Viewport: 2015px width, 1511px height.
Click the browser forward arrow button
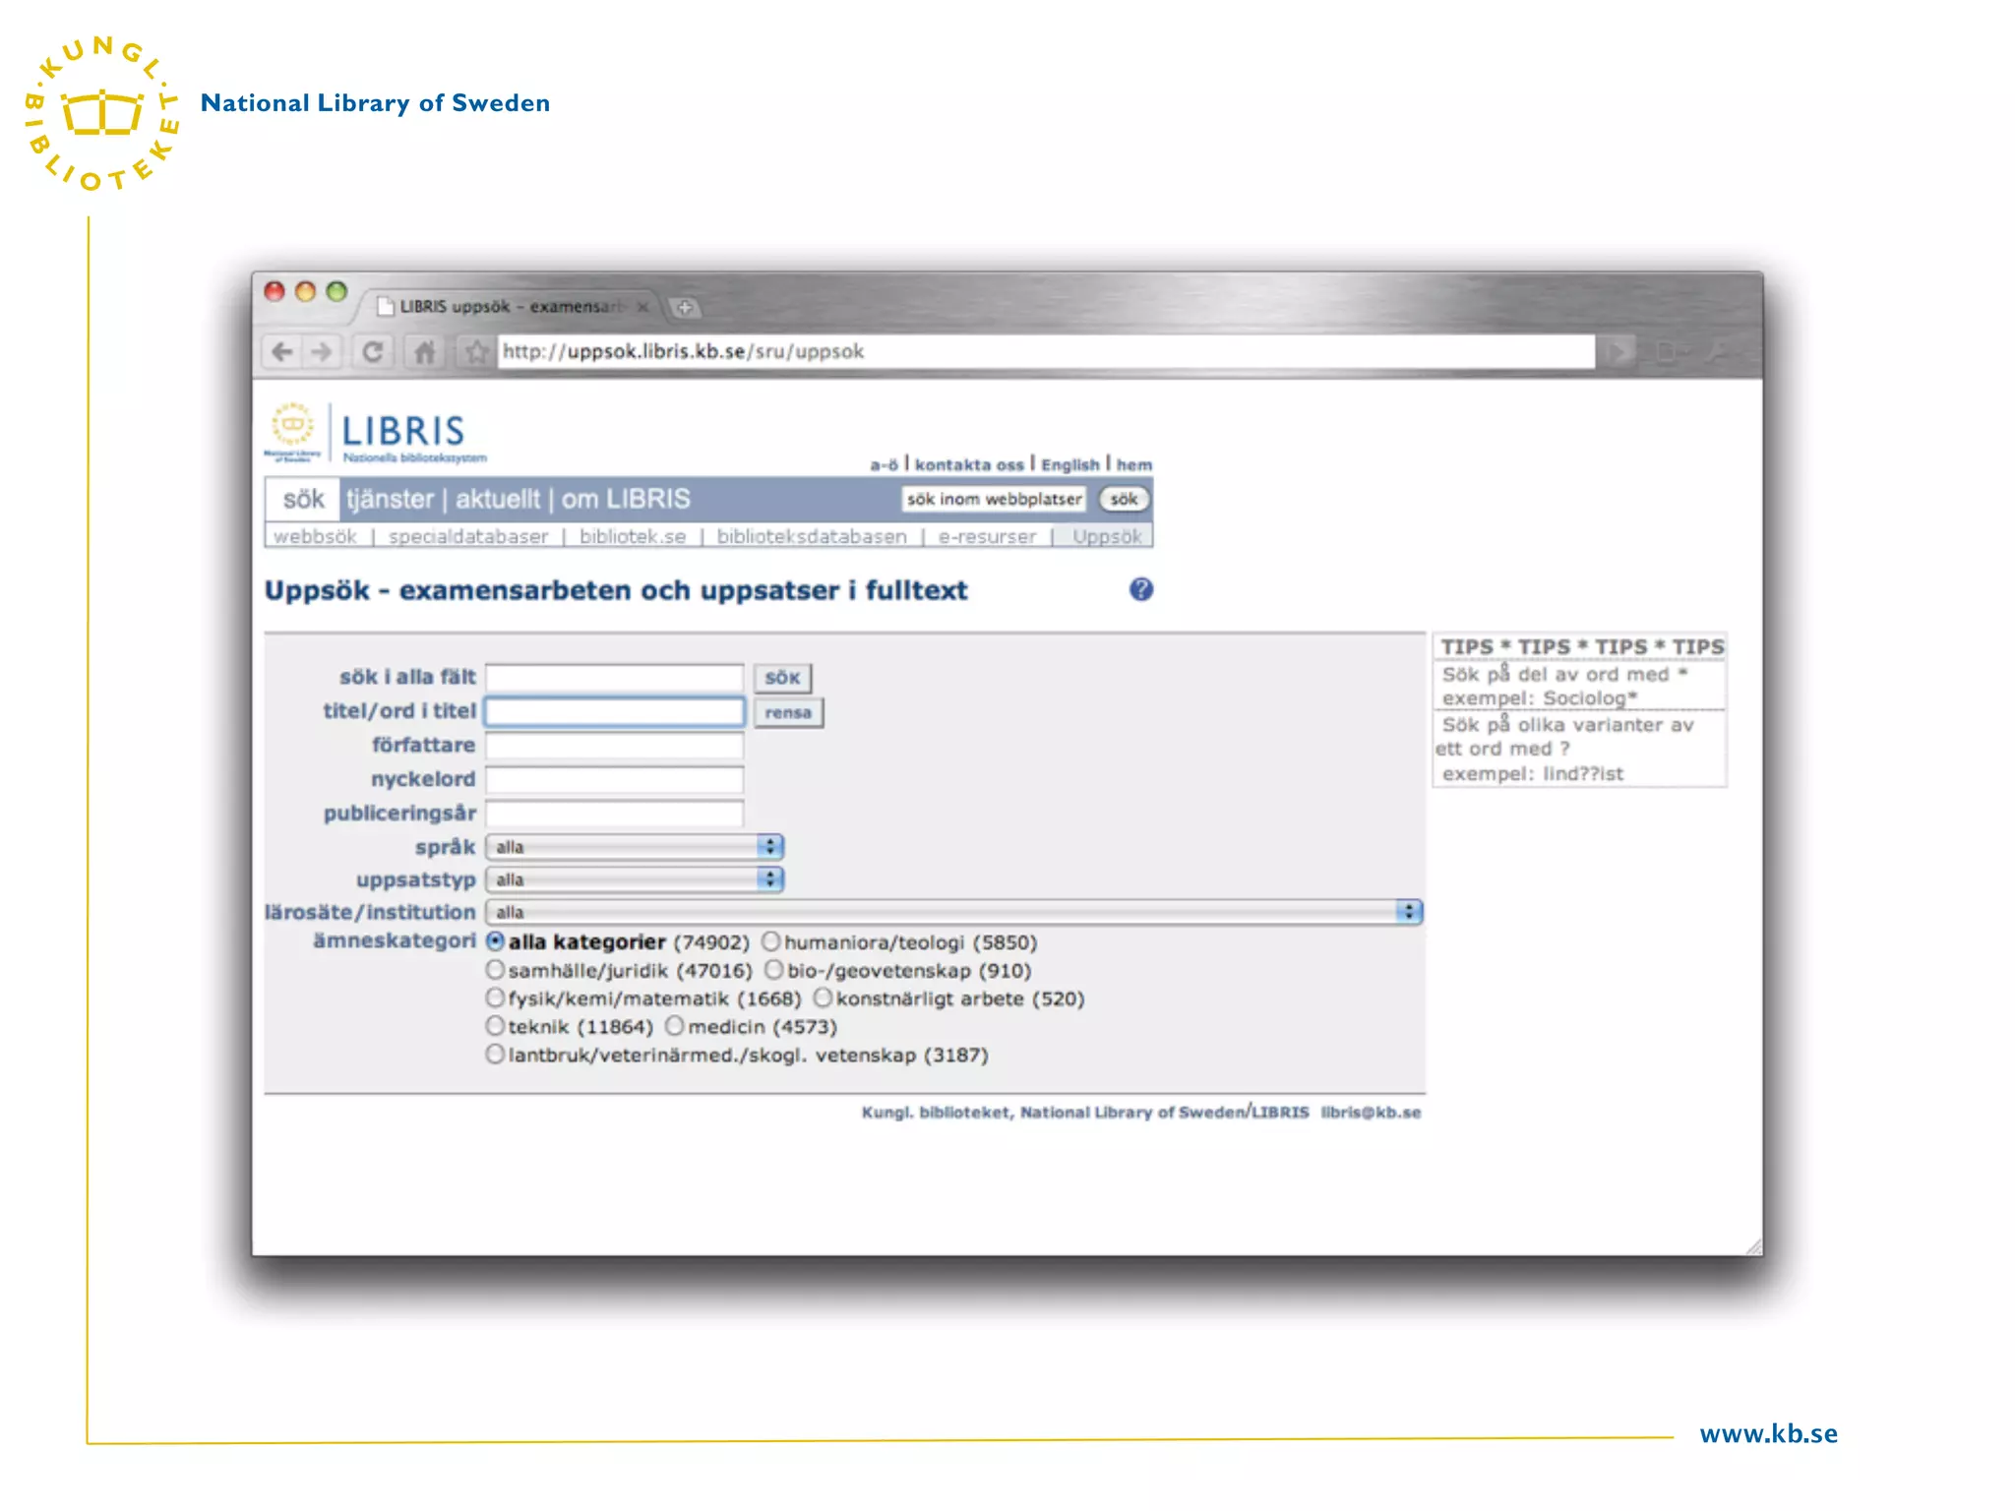(322, 351)
